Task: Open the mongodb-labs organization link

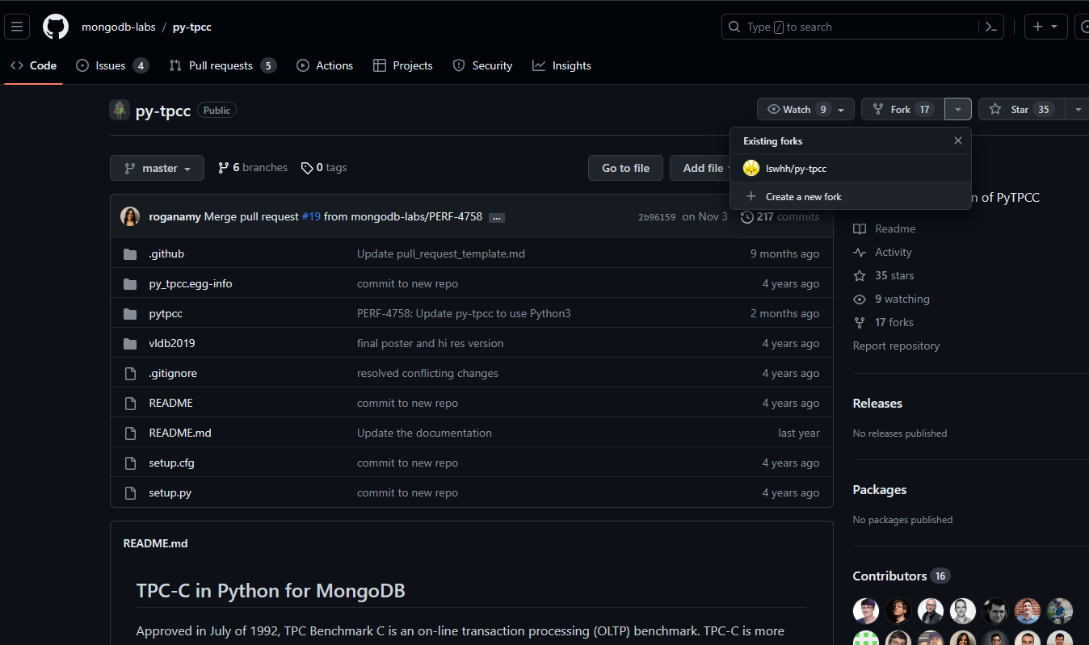Action: point(119,27)
